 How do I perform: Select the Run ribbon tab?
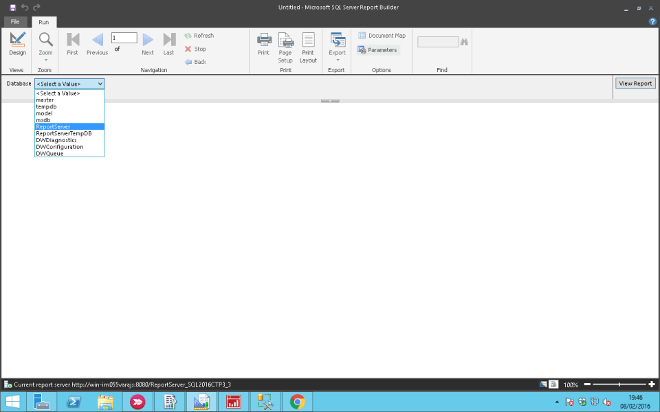[44, 22]
